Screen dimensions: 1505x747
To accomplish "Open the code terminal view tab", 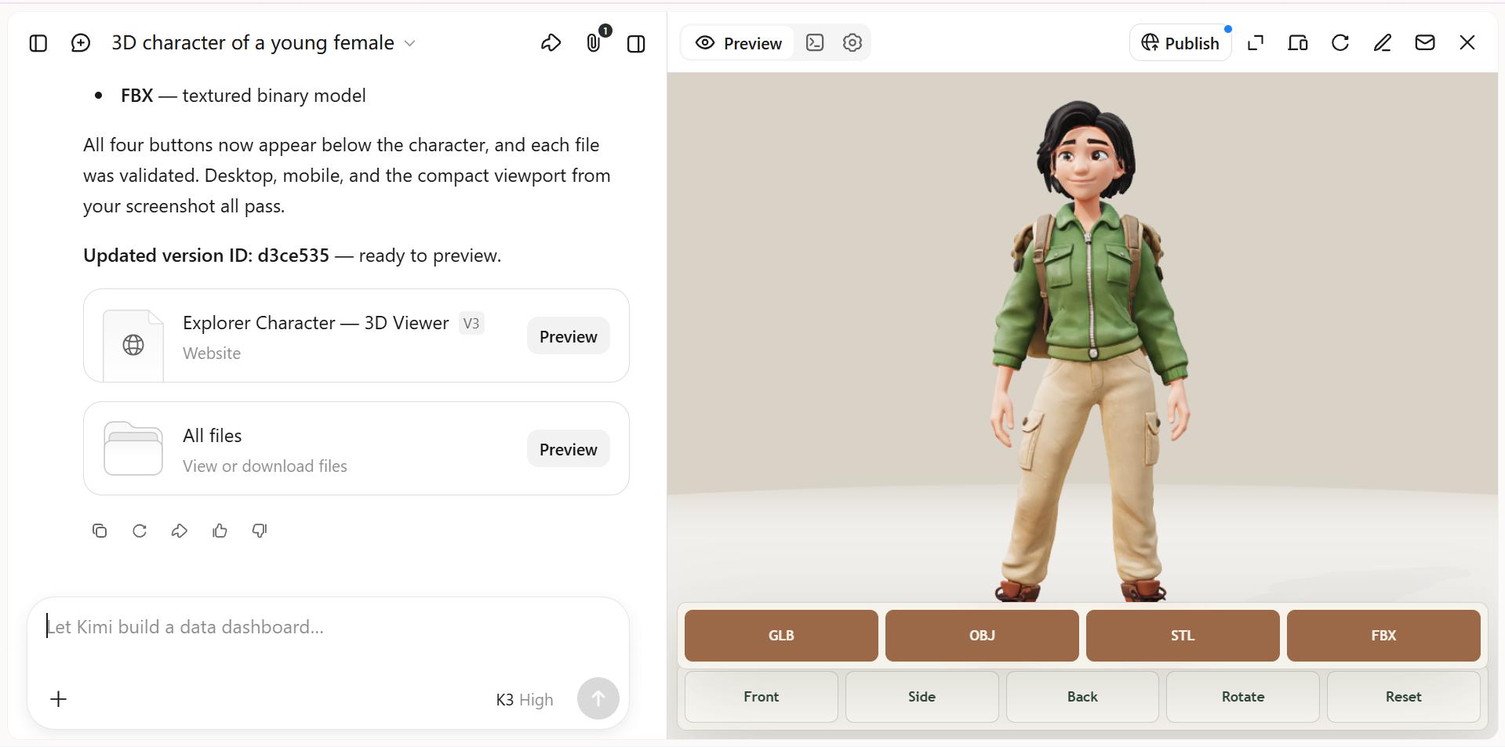I will 815,42.
